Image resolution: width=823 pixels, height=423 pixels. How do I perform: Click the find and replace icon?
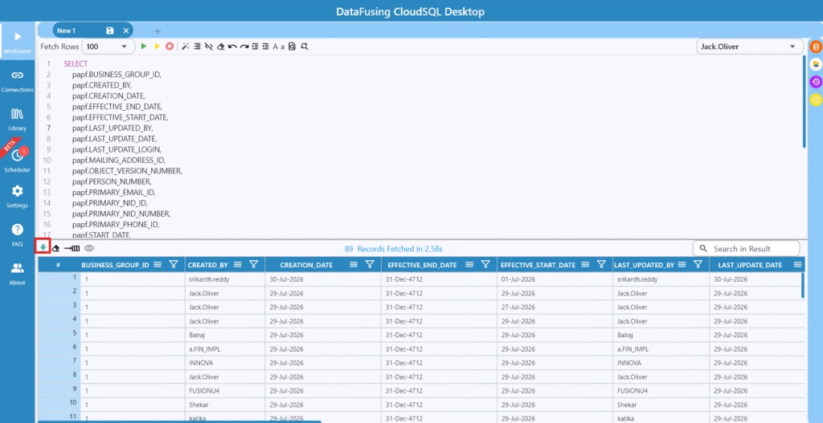coord(305,47)
